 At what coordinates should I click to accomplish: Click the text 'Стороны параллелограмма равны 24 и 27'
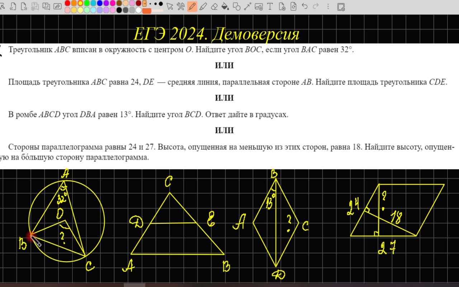pyautogui.click(x=81, y=147)
